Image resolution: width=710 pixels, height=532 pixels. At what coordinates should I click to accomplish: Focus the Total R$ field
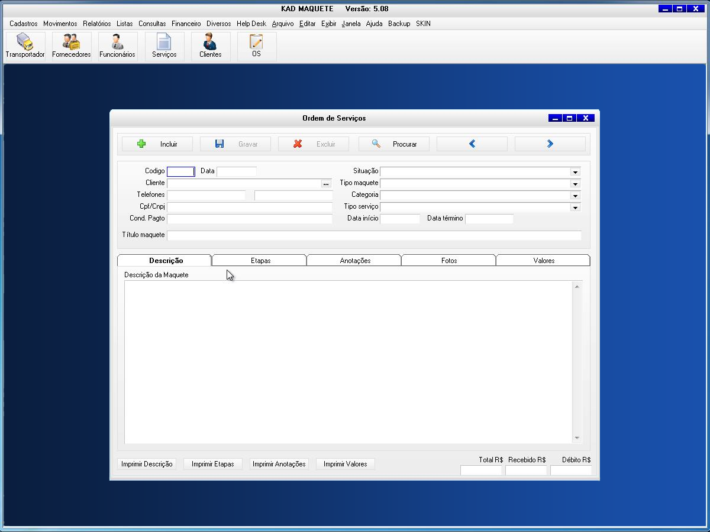tap(481, 471)
